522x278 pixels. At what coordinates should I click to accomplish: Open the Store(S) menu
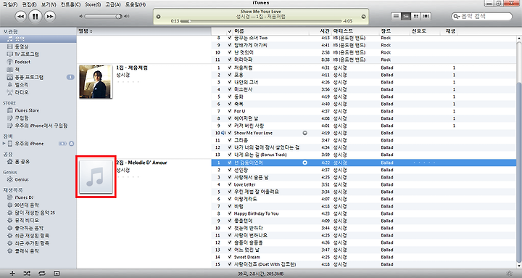pos(93,4)
